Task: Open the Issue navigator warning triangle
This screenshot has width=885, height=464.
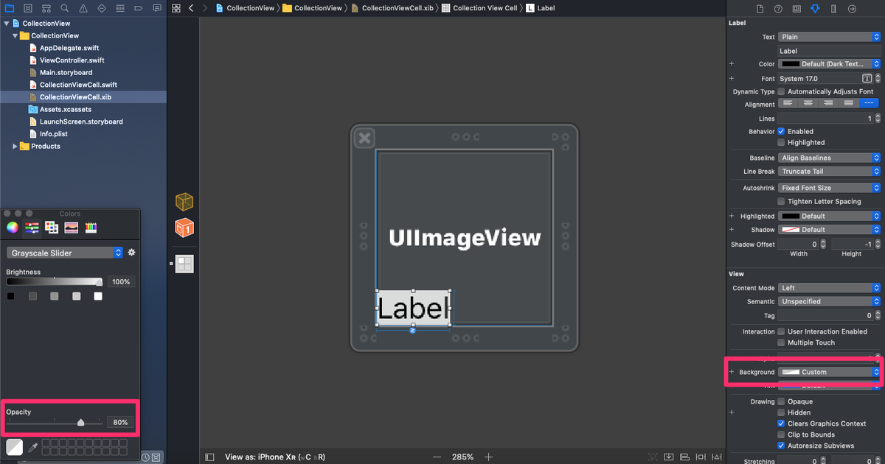Action: [x=83, y=7]
